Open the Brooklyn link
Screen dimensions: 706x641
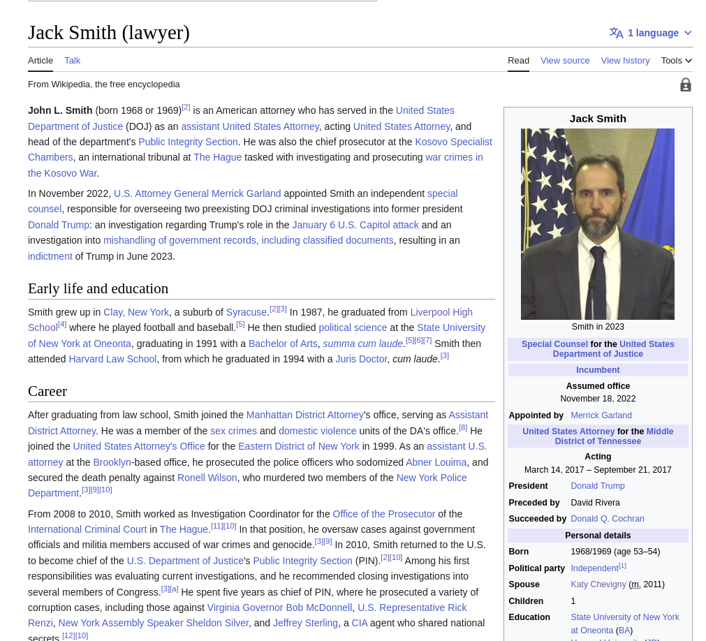112,462
